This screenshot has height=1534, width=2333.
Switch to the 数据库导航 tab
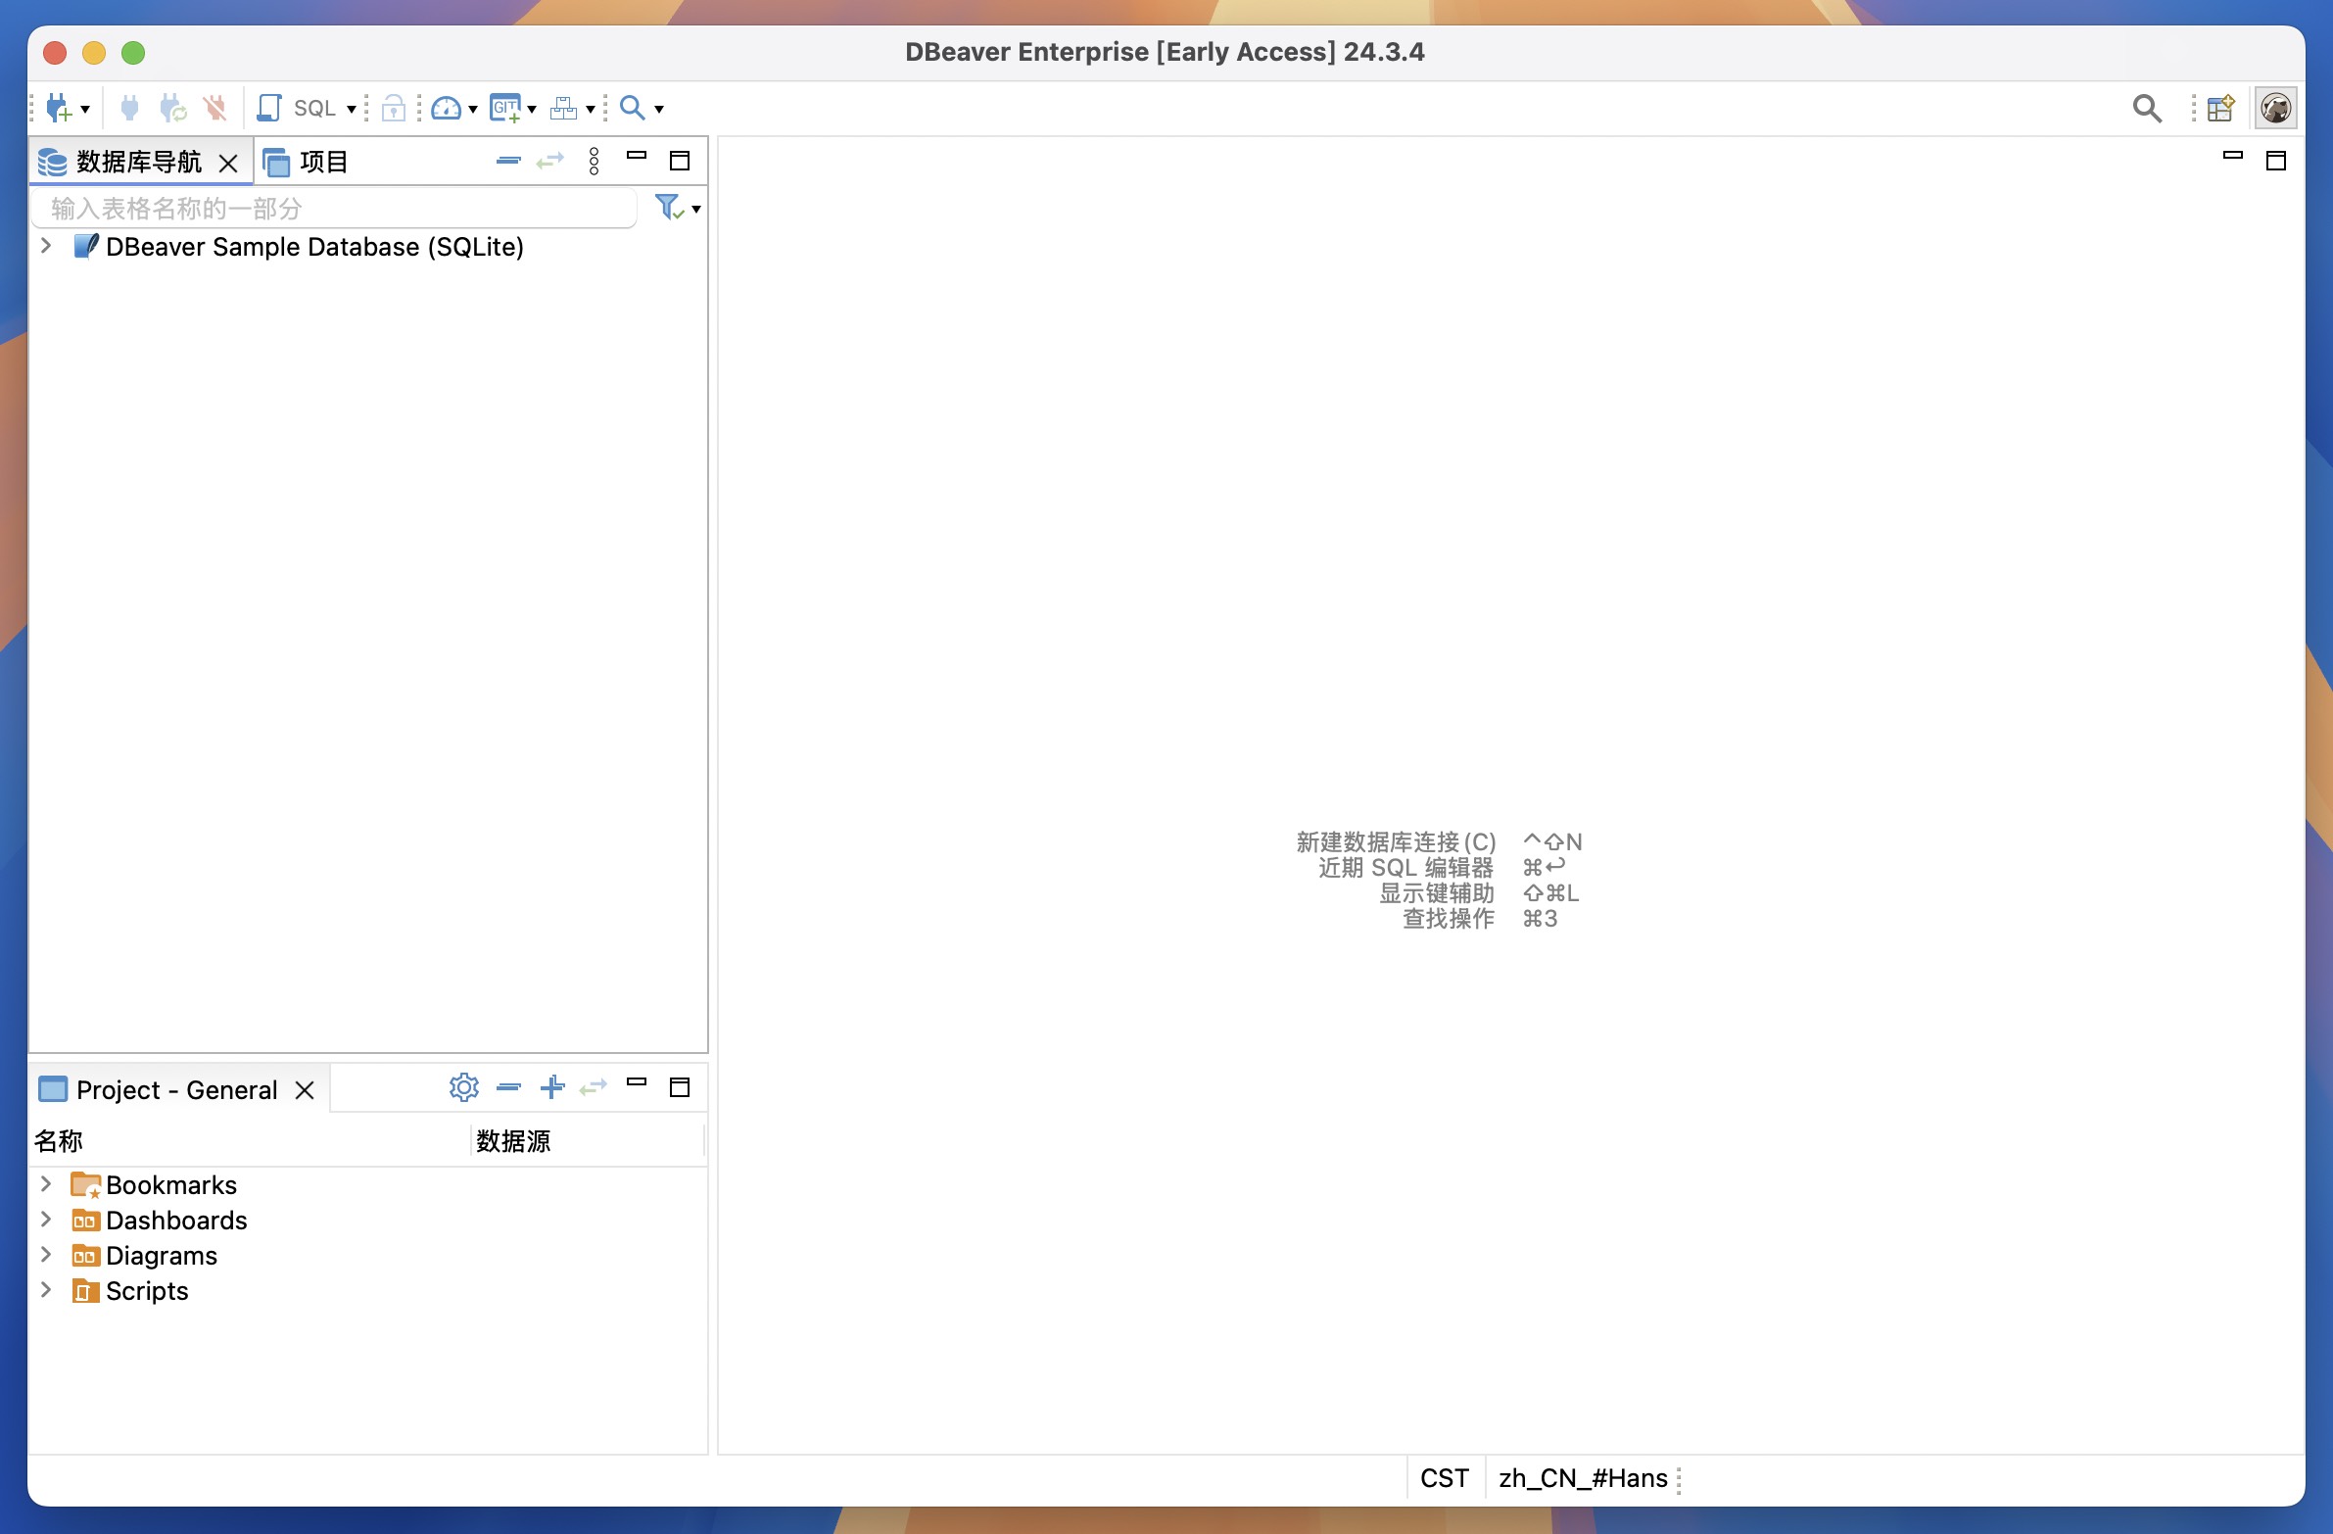(138, 162)
